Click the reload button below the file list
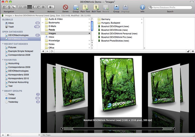 pos(52,51)
